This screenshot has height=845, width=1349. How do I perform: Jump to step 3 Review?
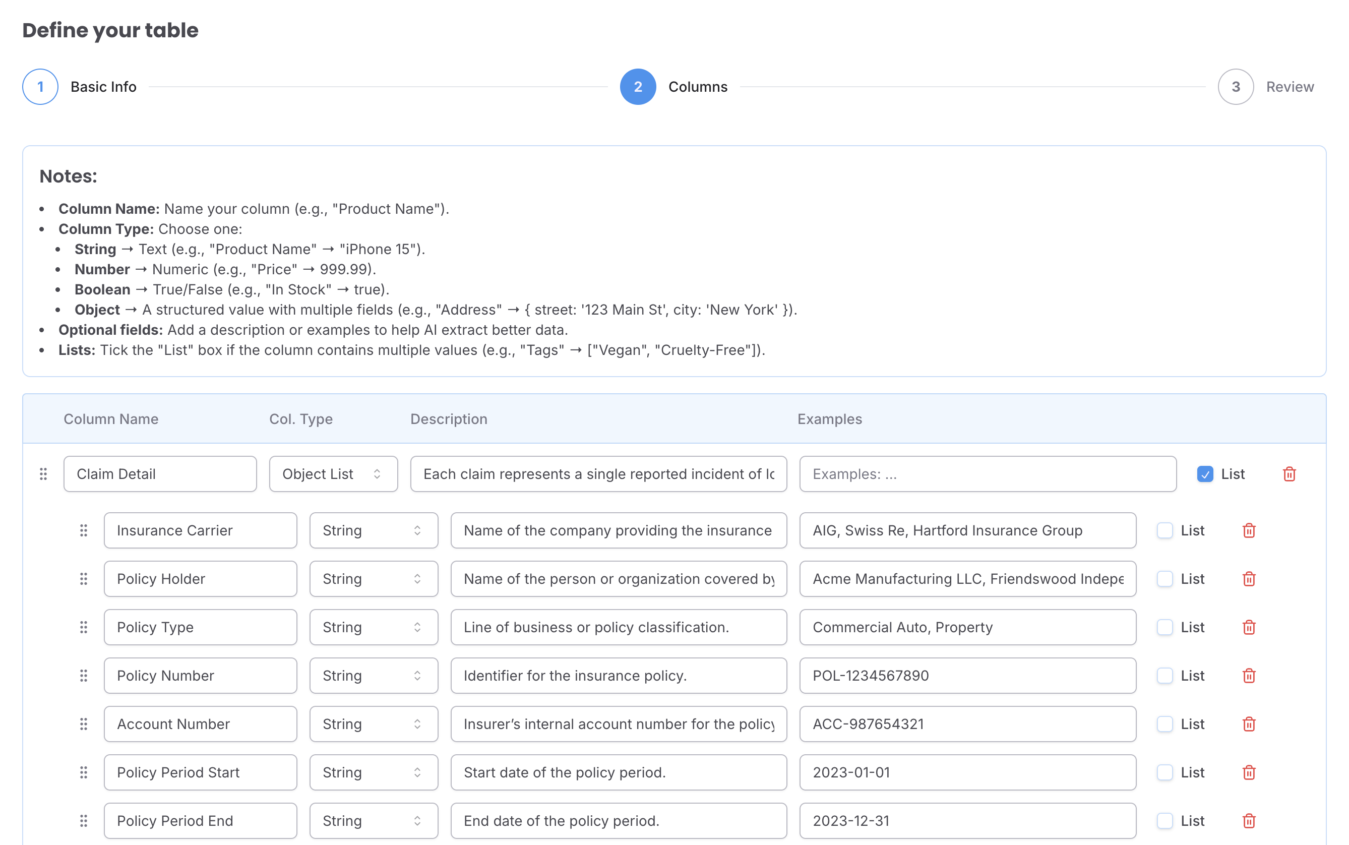pyautogui.click(x=1266, y=87)
